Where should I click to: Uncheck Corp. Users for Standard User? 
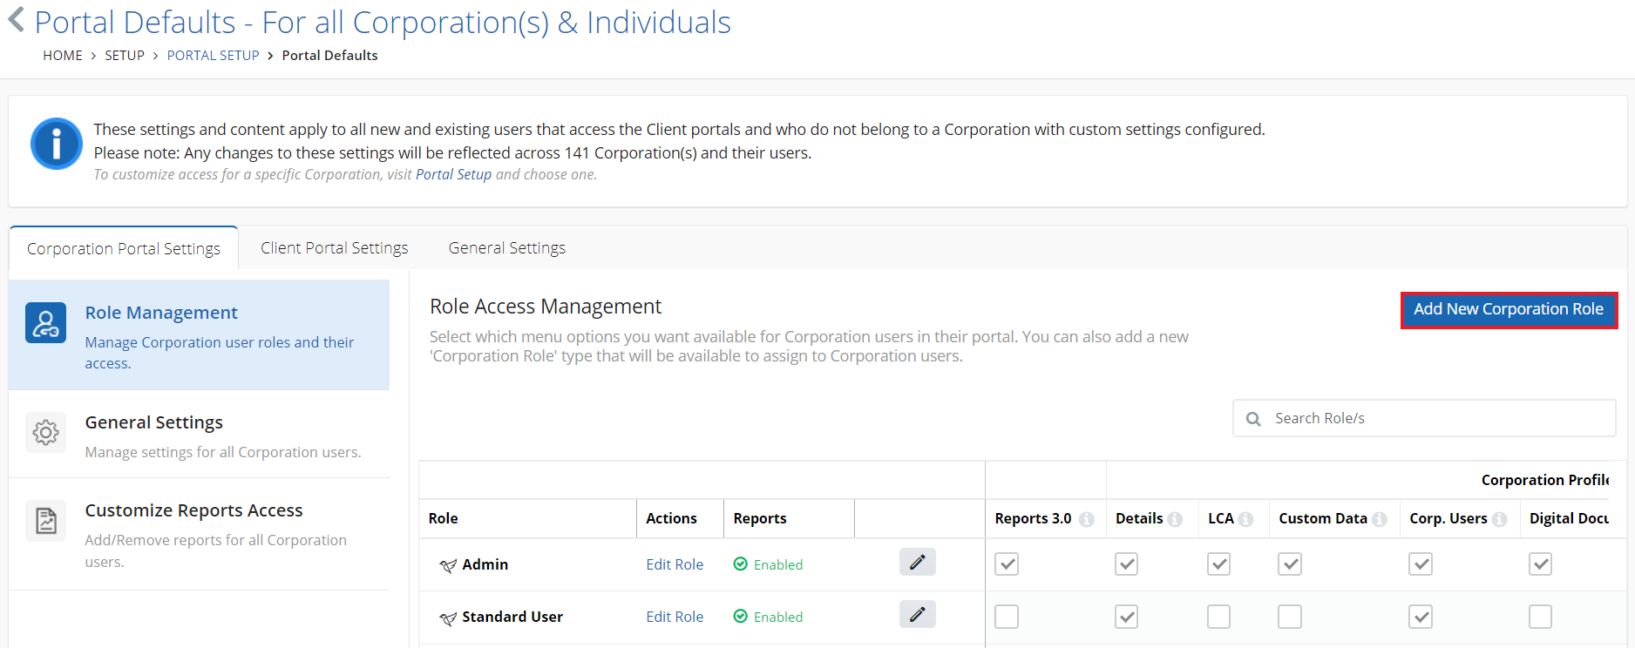tap(1421, 617)
